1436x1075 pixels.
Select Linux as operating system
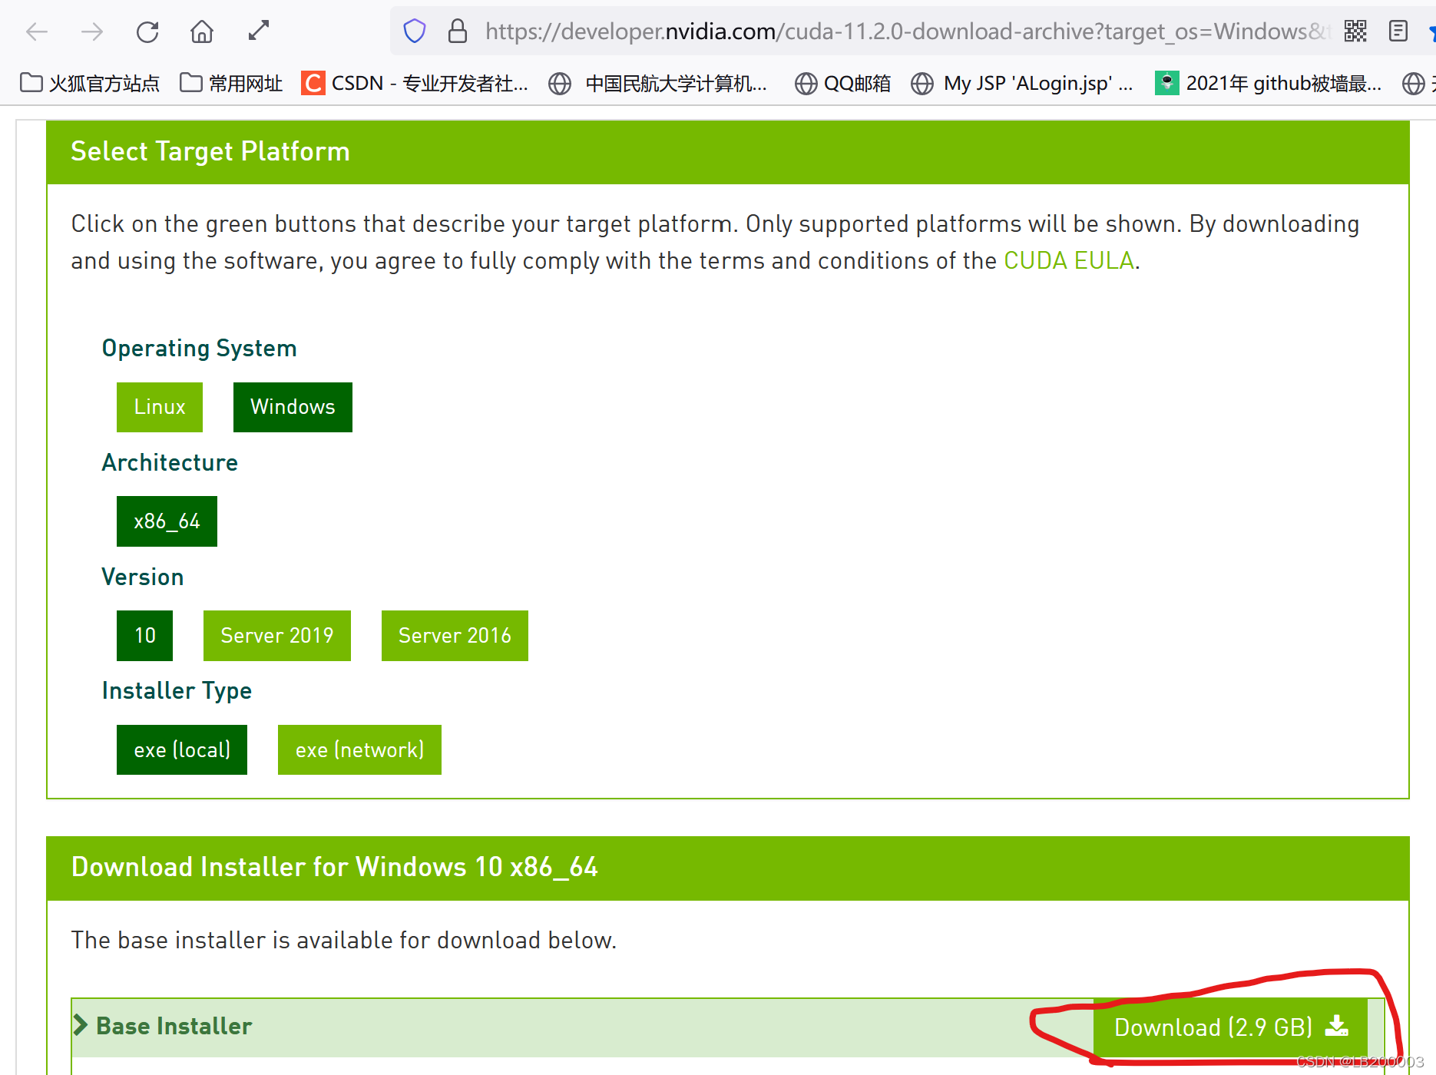click(x=160, y=407)
